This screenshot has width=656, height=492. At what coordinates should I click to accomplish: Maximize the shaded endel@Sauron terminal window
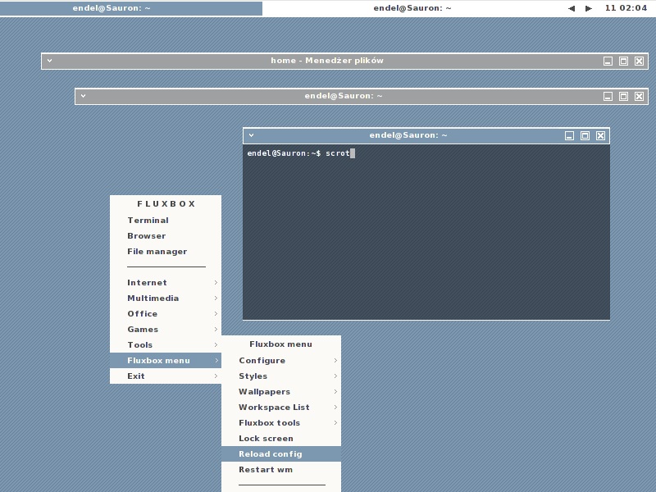coord(623,96)
